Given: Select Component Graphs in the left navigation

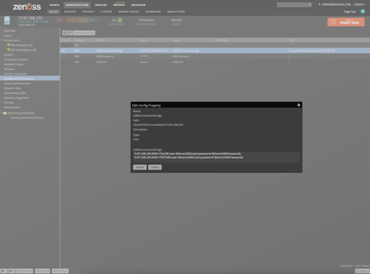Looking at the screenshot, I should pyautogui.click(x=16, y=60).
